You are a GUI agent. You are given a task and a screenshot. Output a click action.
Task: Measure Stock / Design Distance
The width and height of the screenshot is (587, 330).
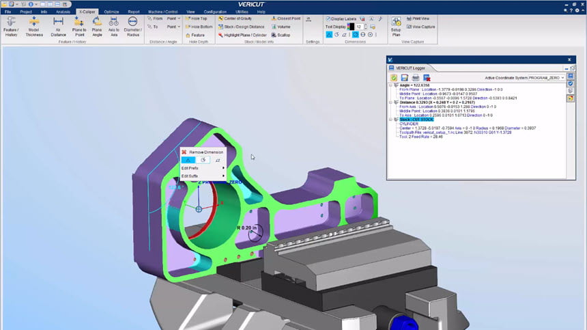241,27
